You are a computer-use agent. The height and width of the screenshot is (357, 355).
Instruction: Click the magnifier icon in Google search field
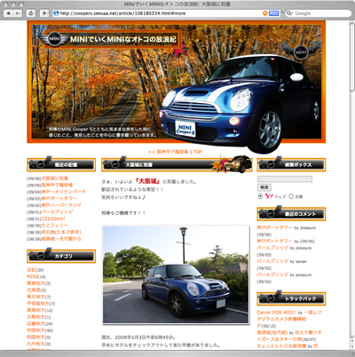pos(290,13)
